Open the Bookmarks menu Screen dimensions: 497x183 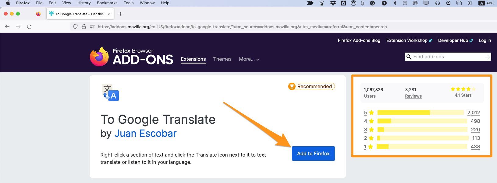[x=107, y=3]
